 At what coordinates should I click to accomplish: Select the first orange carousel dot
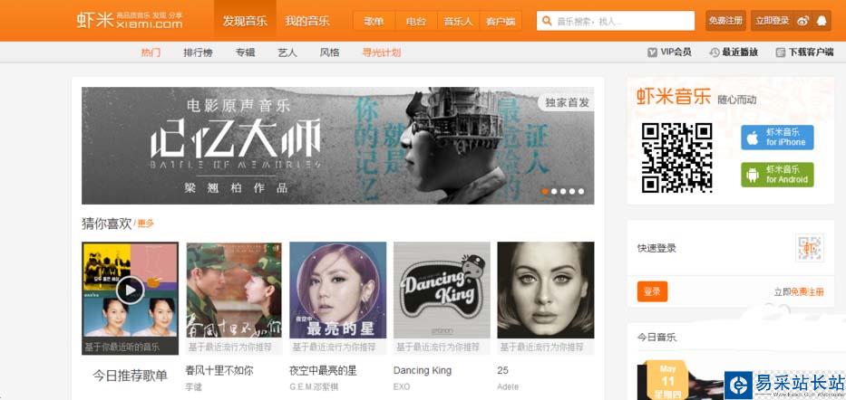(546, 191)
